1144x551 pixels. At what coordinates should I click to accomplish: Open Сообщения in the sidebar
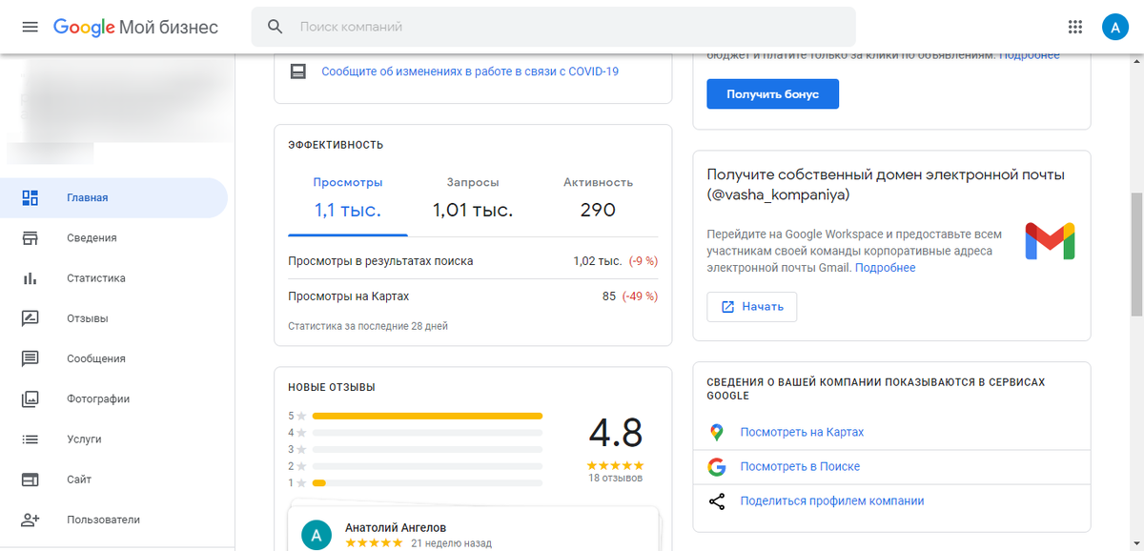(114, 358)
